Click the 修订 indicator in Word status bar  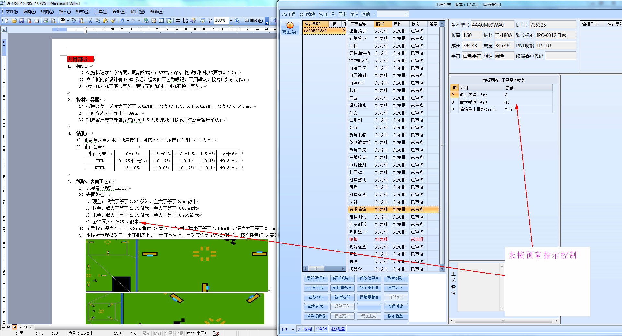[157, 333]
